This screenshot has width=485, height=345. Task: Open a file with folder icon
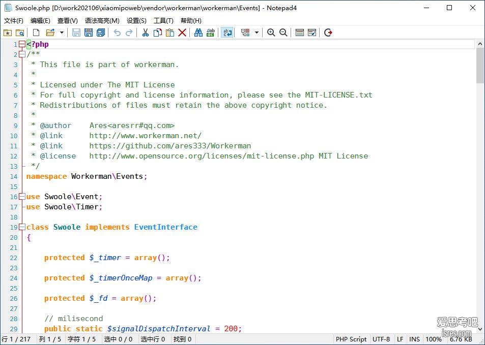pos(50,33)
